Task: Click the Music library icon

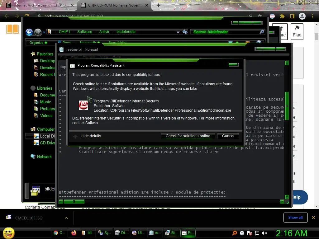Action: [x=36, y=102]
